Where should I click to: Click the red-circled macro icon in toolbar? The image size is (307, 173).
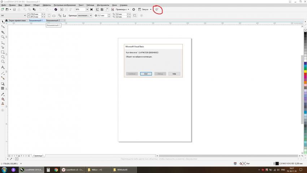pos(157,9)
